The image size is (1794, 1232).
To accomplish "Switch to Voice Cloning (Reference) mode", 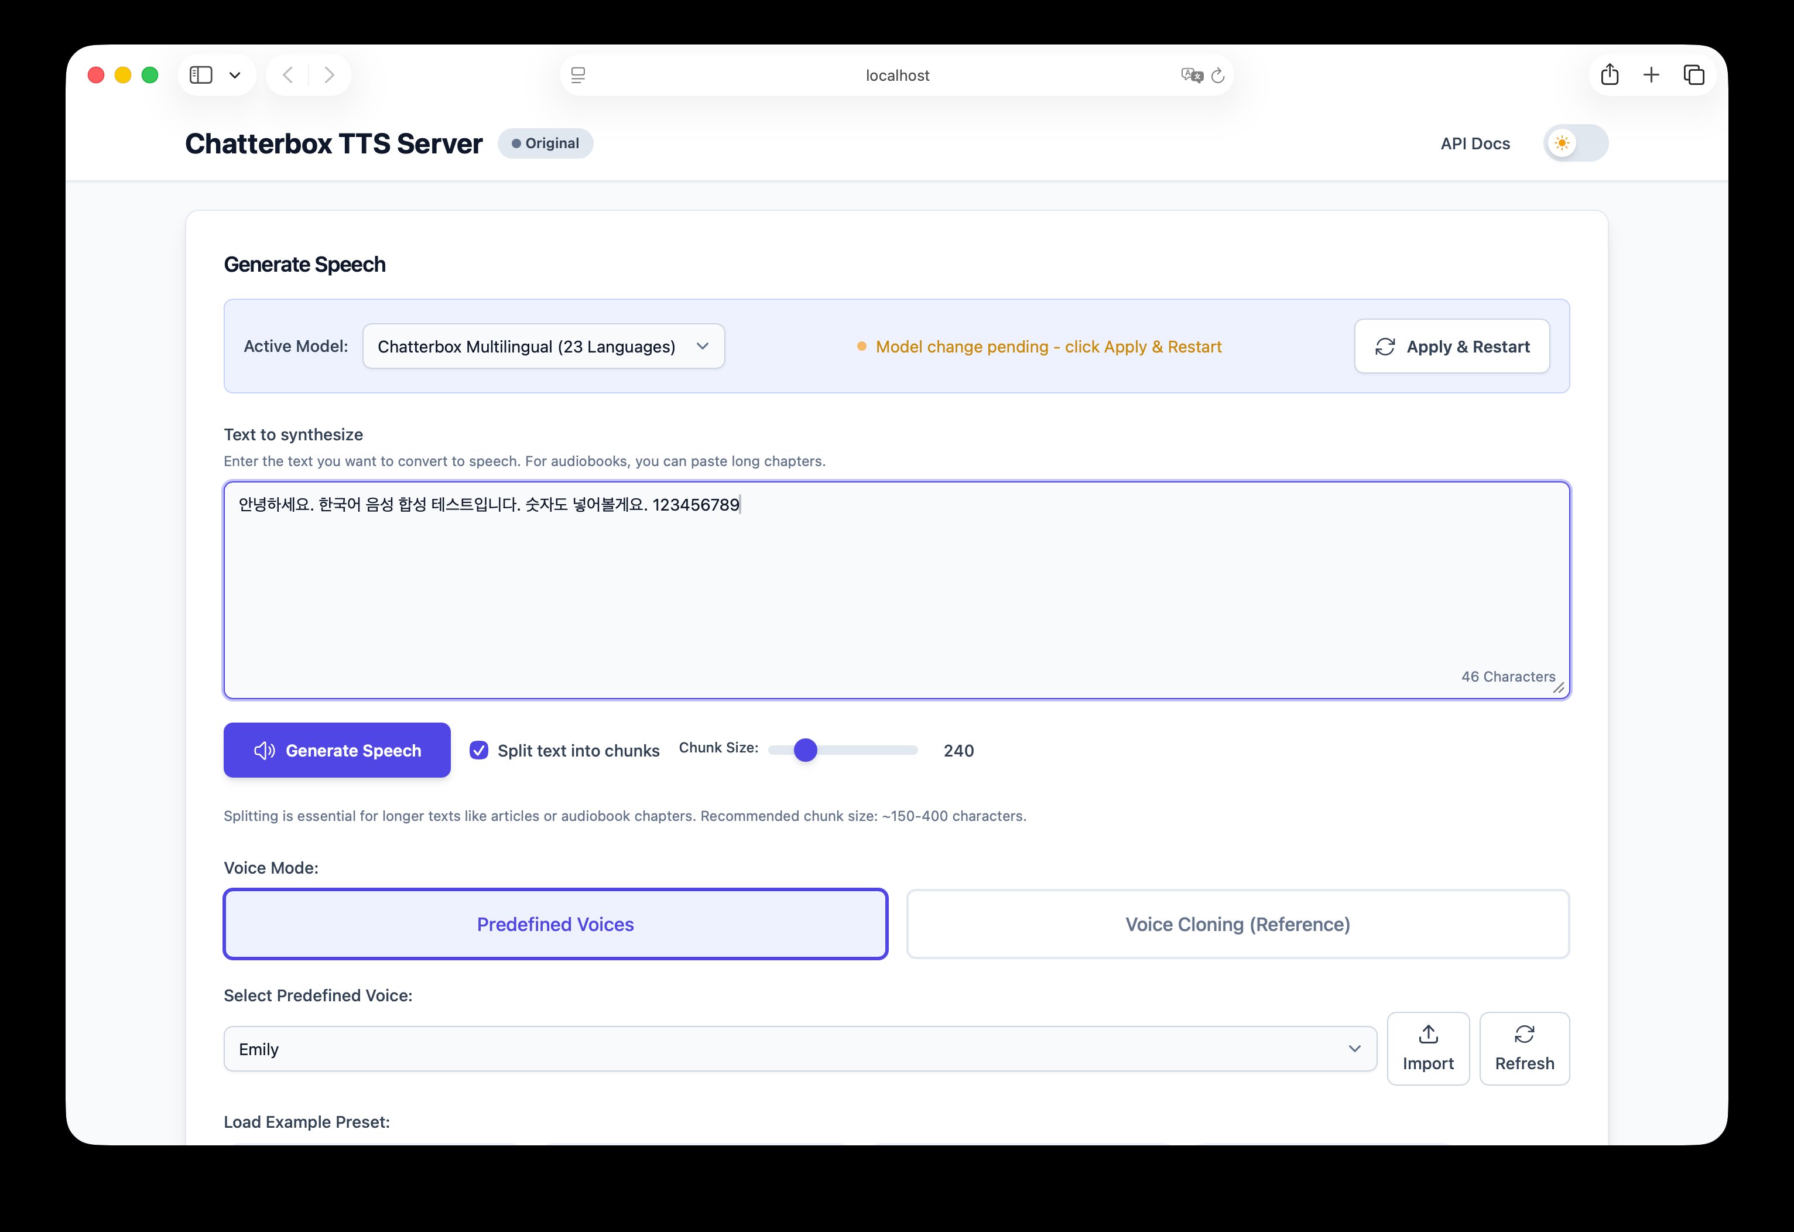I will 1237,924.
